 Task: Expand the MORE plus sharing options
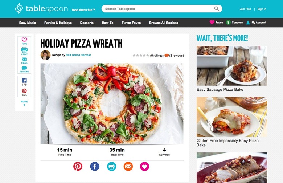(x=24, y=103)
